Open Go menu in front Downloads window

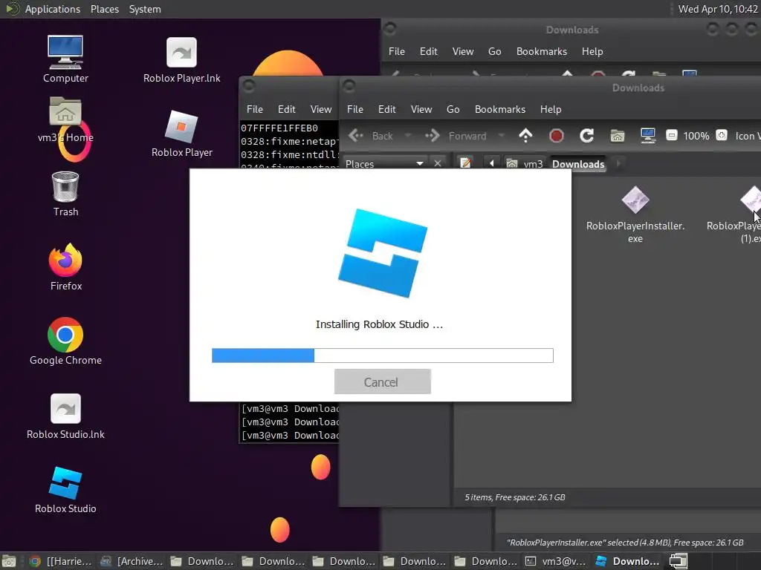click(453, 110)
